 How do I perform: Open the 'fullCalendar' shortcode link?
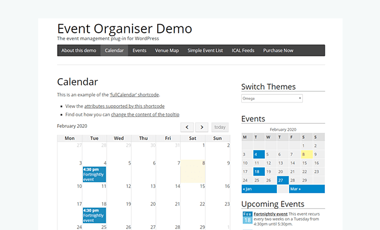[135, 95]
